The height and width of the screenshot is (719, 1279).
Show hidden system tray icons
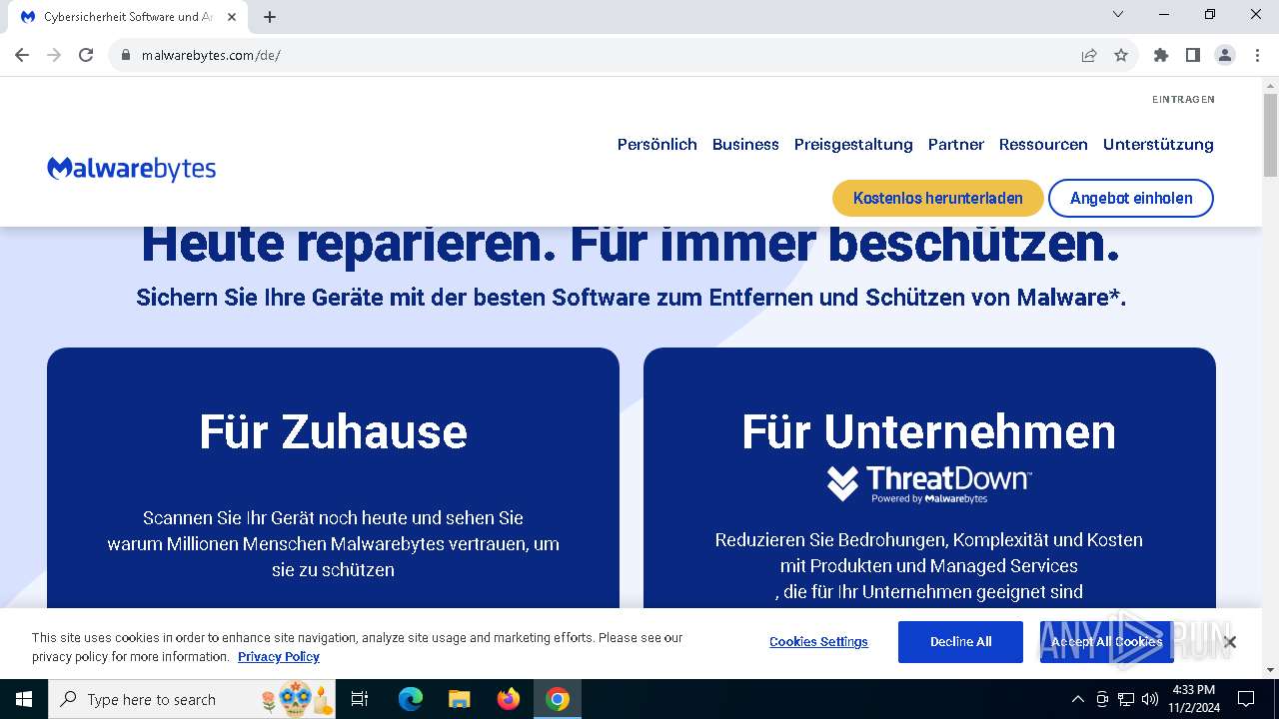point(1077,699)
